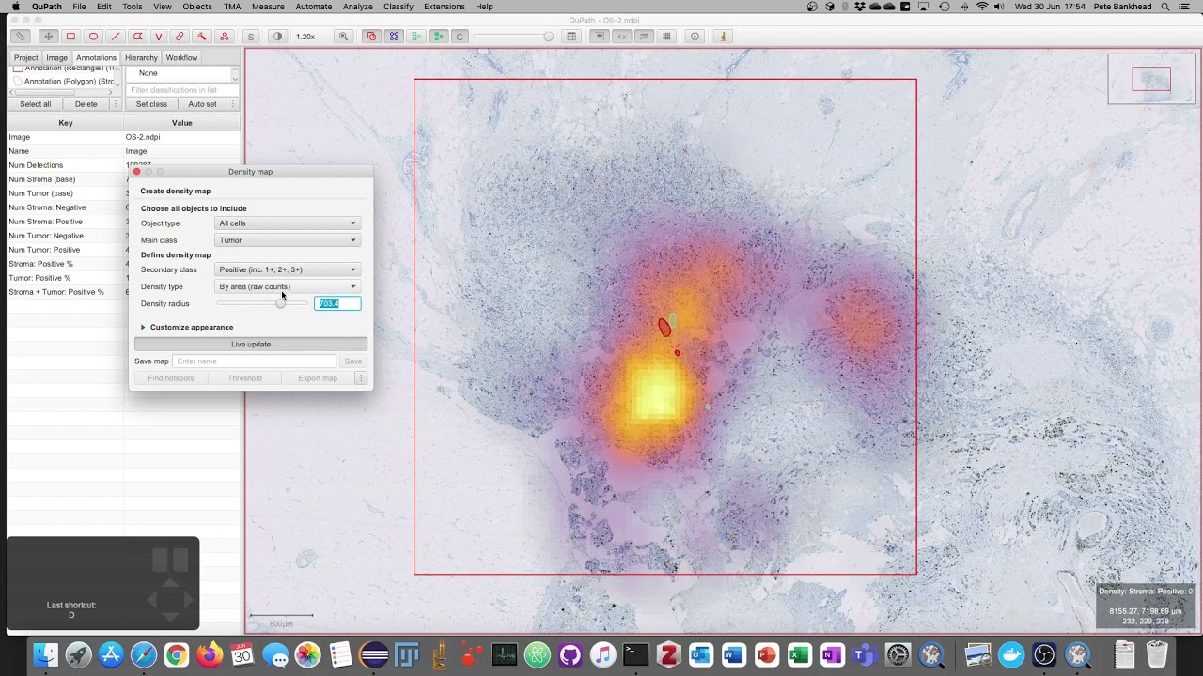Open the Workflow tab
The width and height of the screenshot is (1203, 676).
[181, 58]
